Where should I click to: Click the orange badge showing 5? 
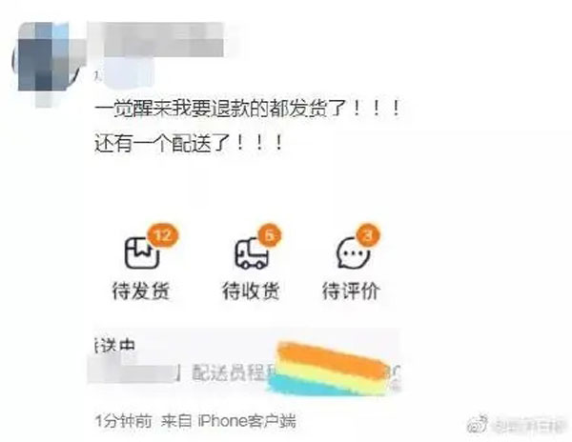[269, 235]
